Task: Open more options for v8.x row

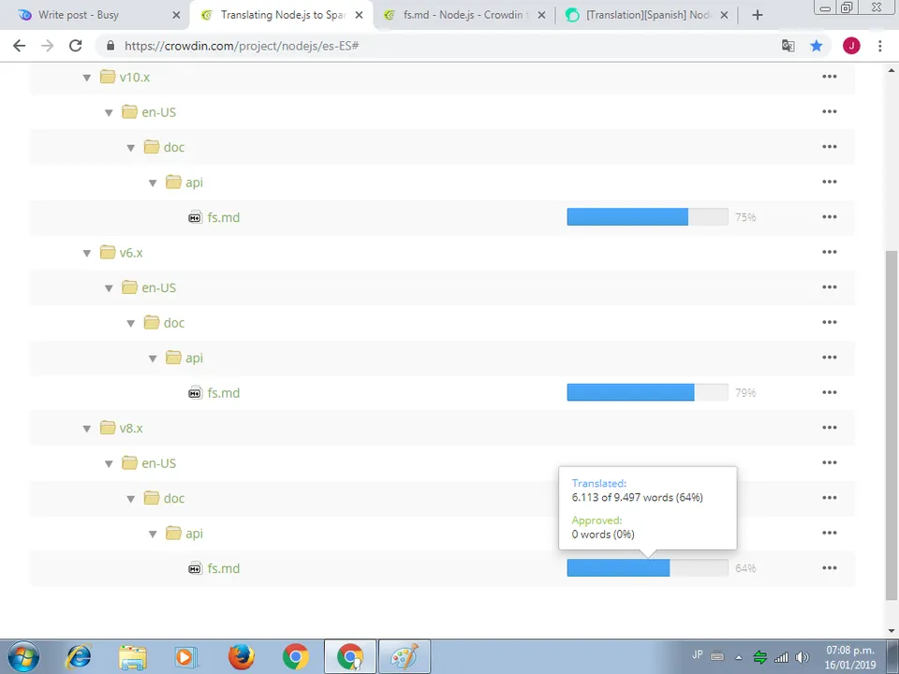Action: click(x=830, y=427)
